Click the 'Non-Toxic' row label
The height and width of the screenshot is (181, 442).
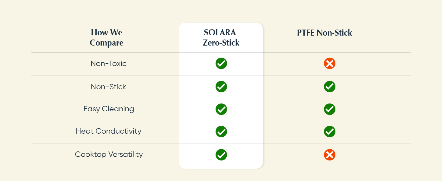coord(109,64)
